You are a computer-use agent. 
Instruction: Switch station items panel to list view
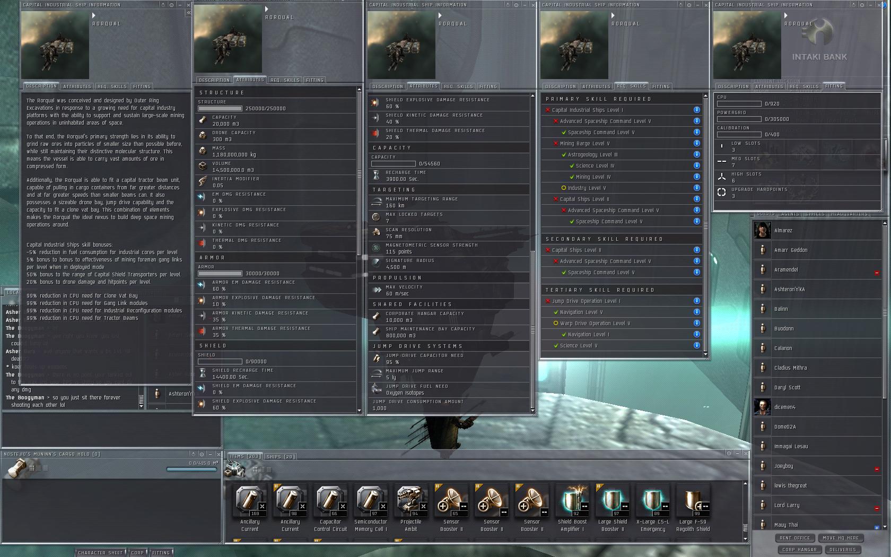[269, 469]
